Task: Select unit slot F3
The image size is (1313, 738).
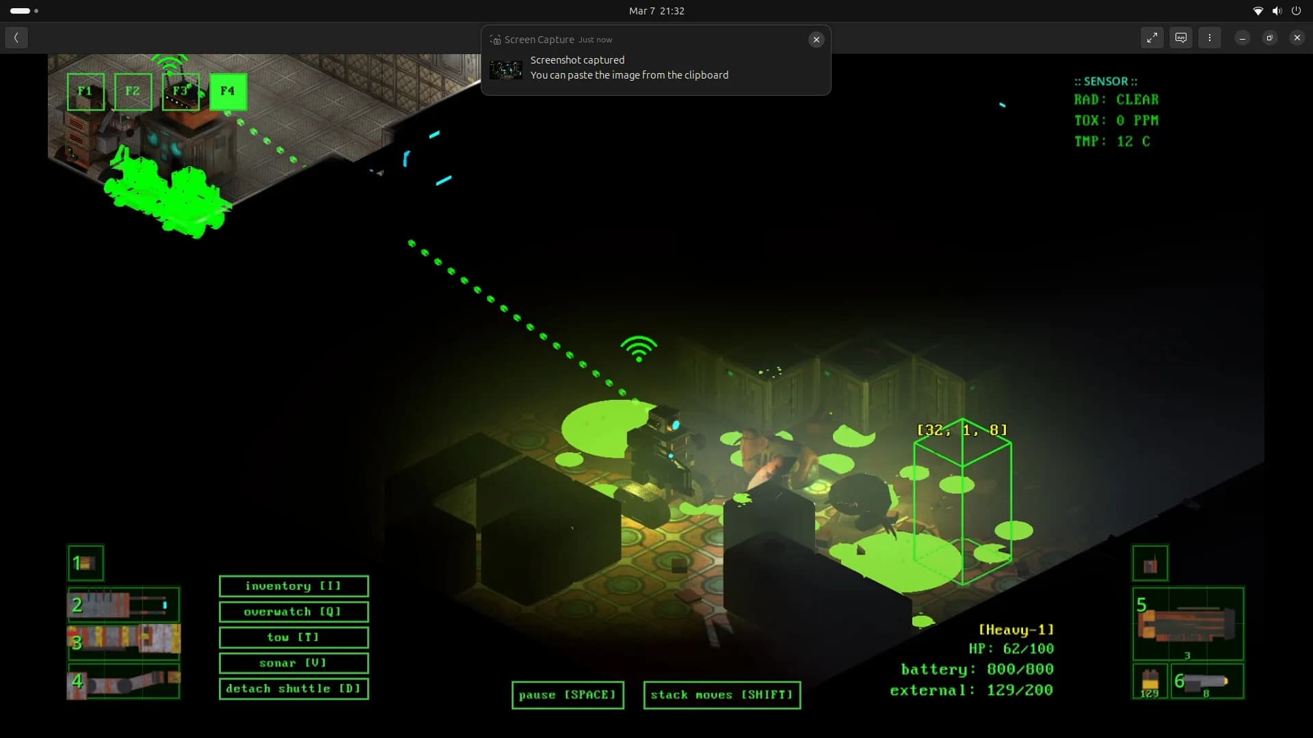Action: tap(181, 92)
